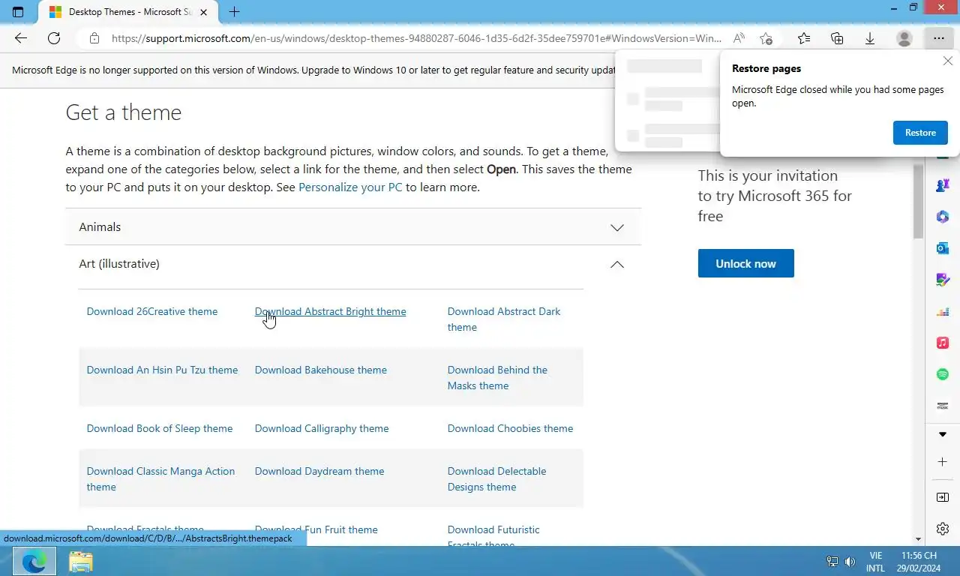This screenshot has height=576, width=960.
Task: Open network icon in system tray
Action: click(x=832, y=561)
